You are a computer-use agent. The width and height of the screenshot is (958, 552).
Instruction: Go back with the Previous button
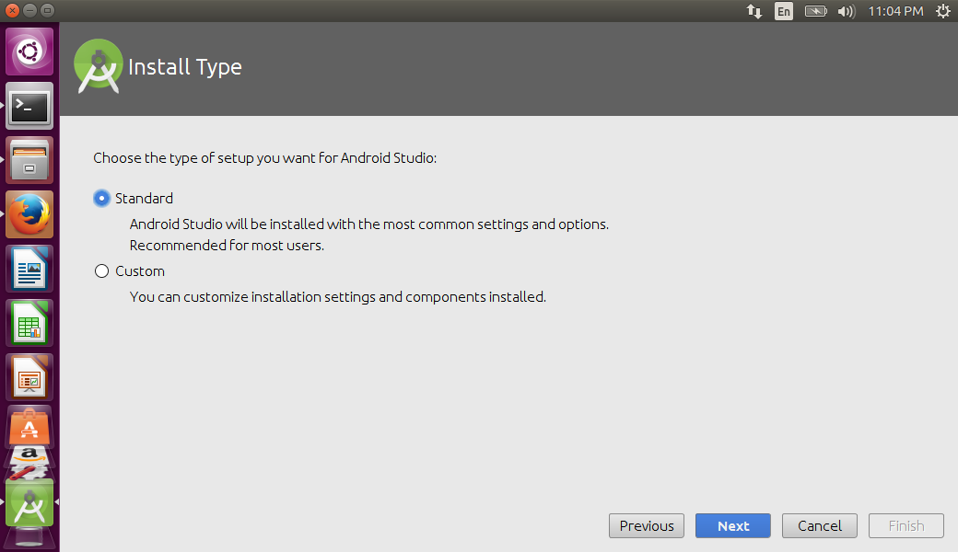coord(647,525)
